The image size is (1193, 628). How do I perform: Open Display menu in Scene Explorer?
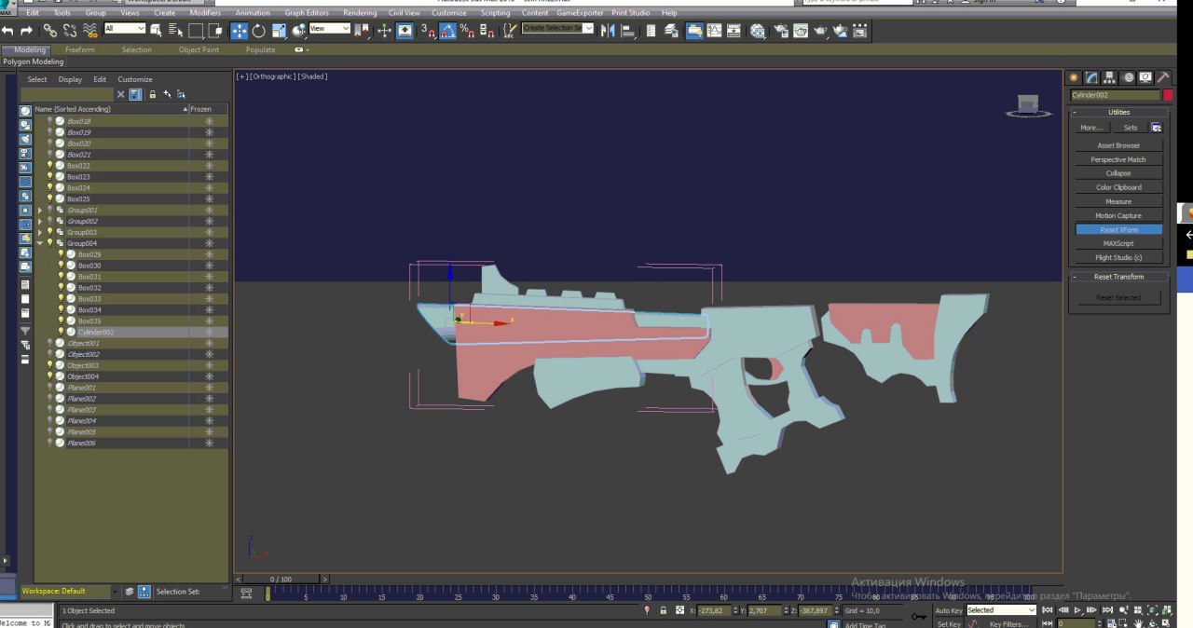click(70, 79)
